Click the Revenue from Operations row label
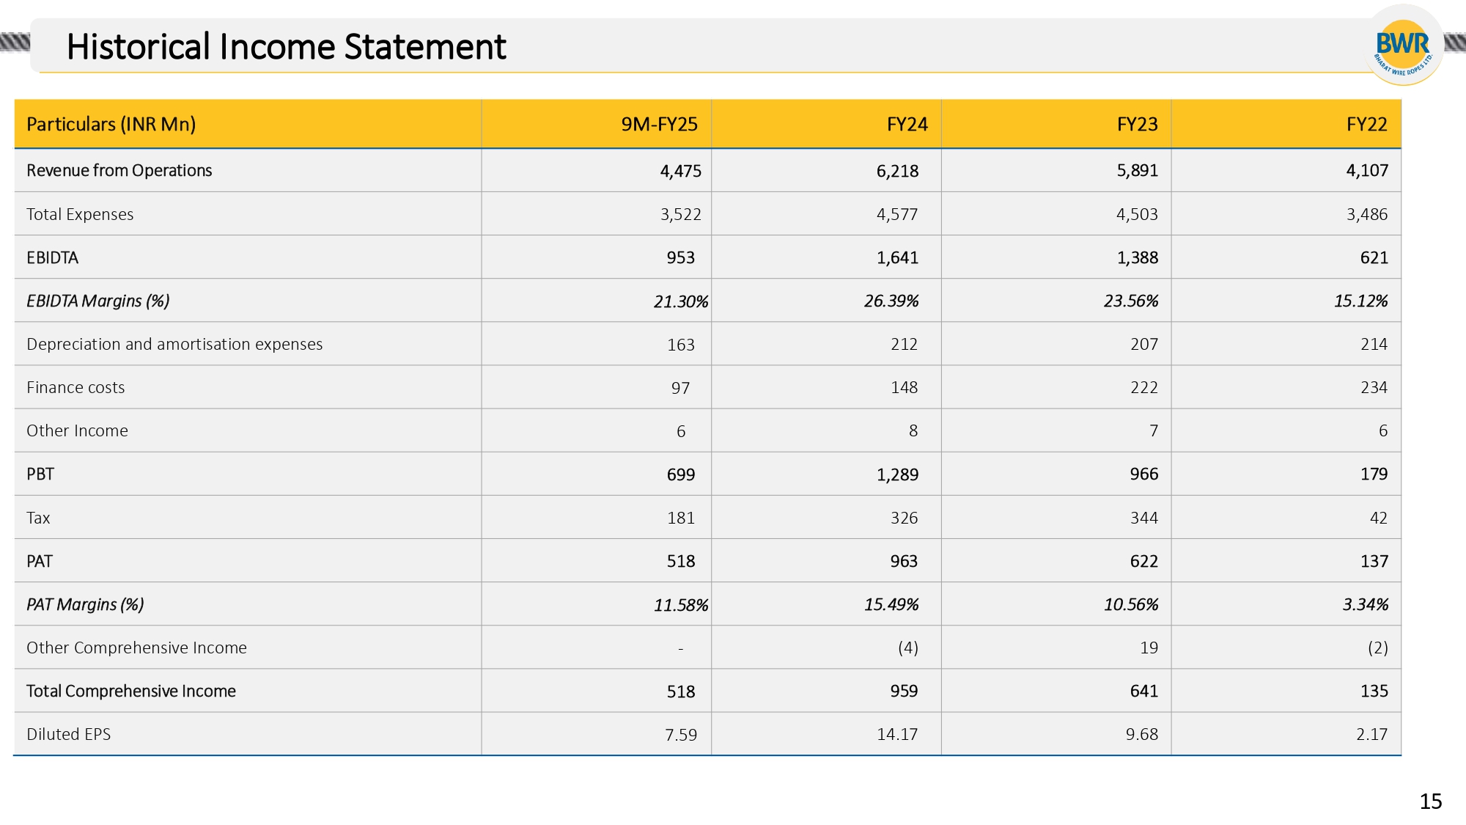Screen dimensions: 1466x825 click(x=119, y=170)
